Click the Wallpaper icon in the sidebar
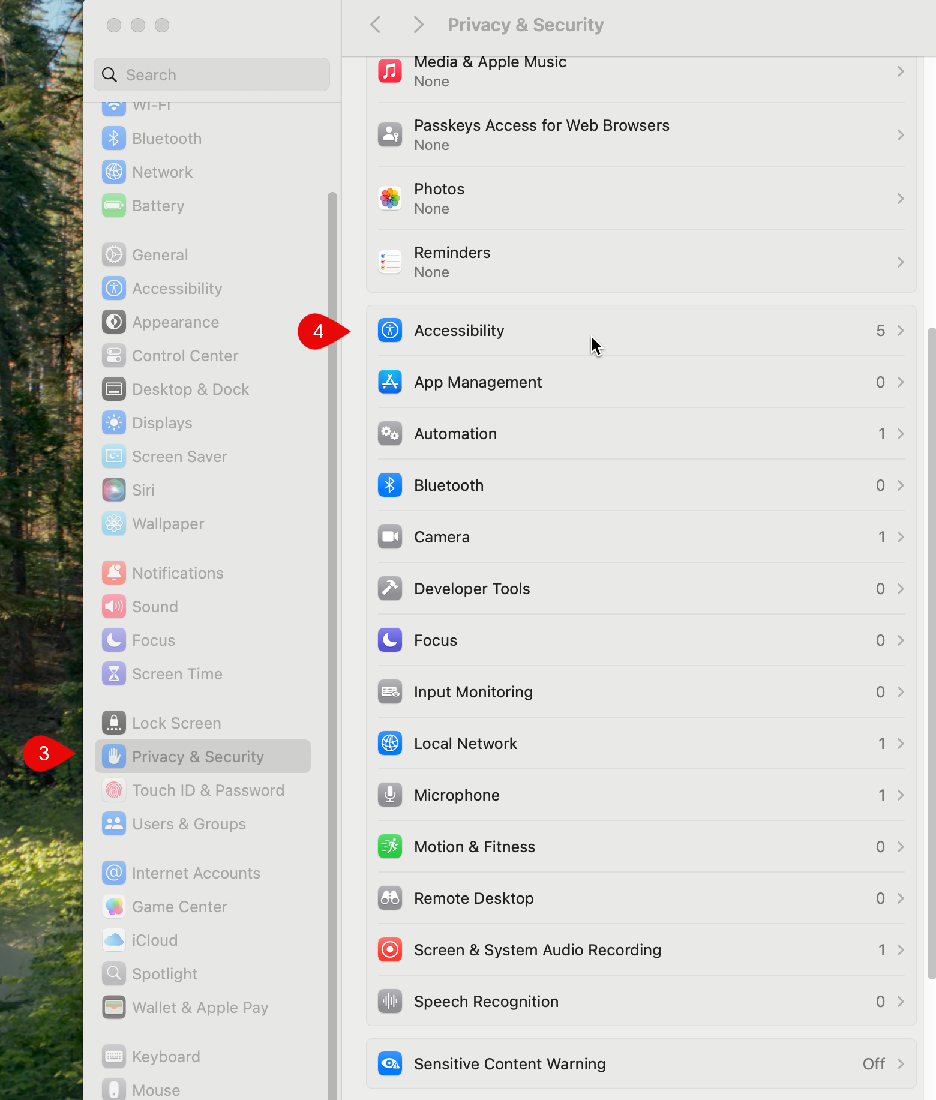 114,524
